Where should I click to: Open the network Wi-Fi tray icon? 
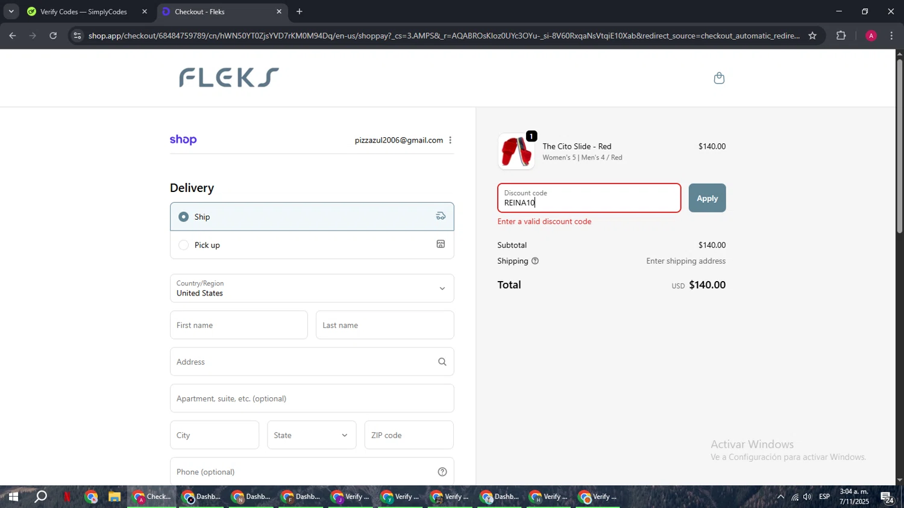point(795,497)
